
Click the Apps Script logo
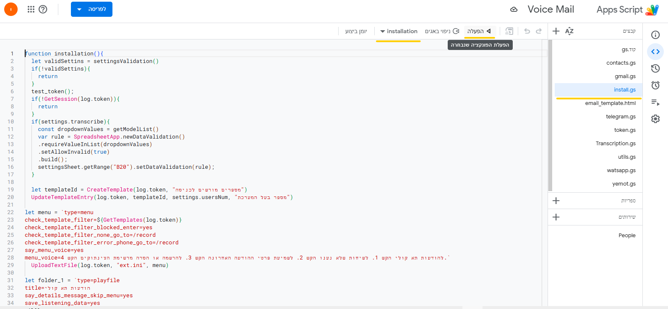pos(652,9)
